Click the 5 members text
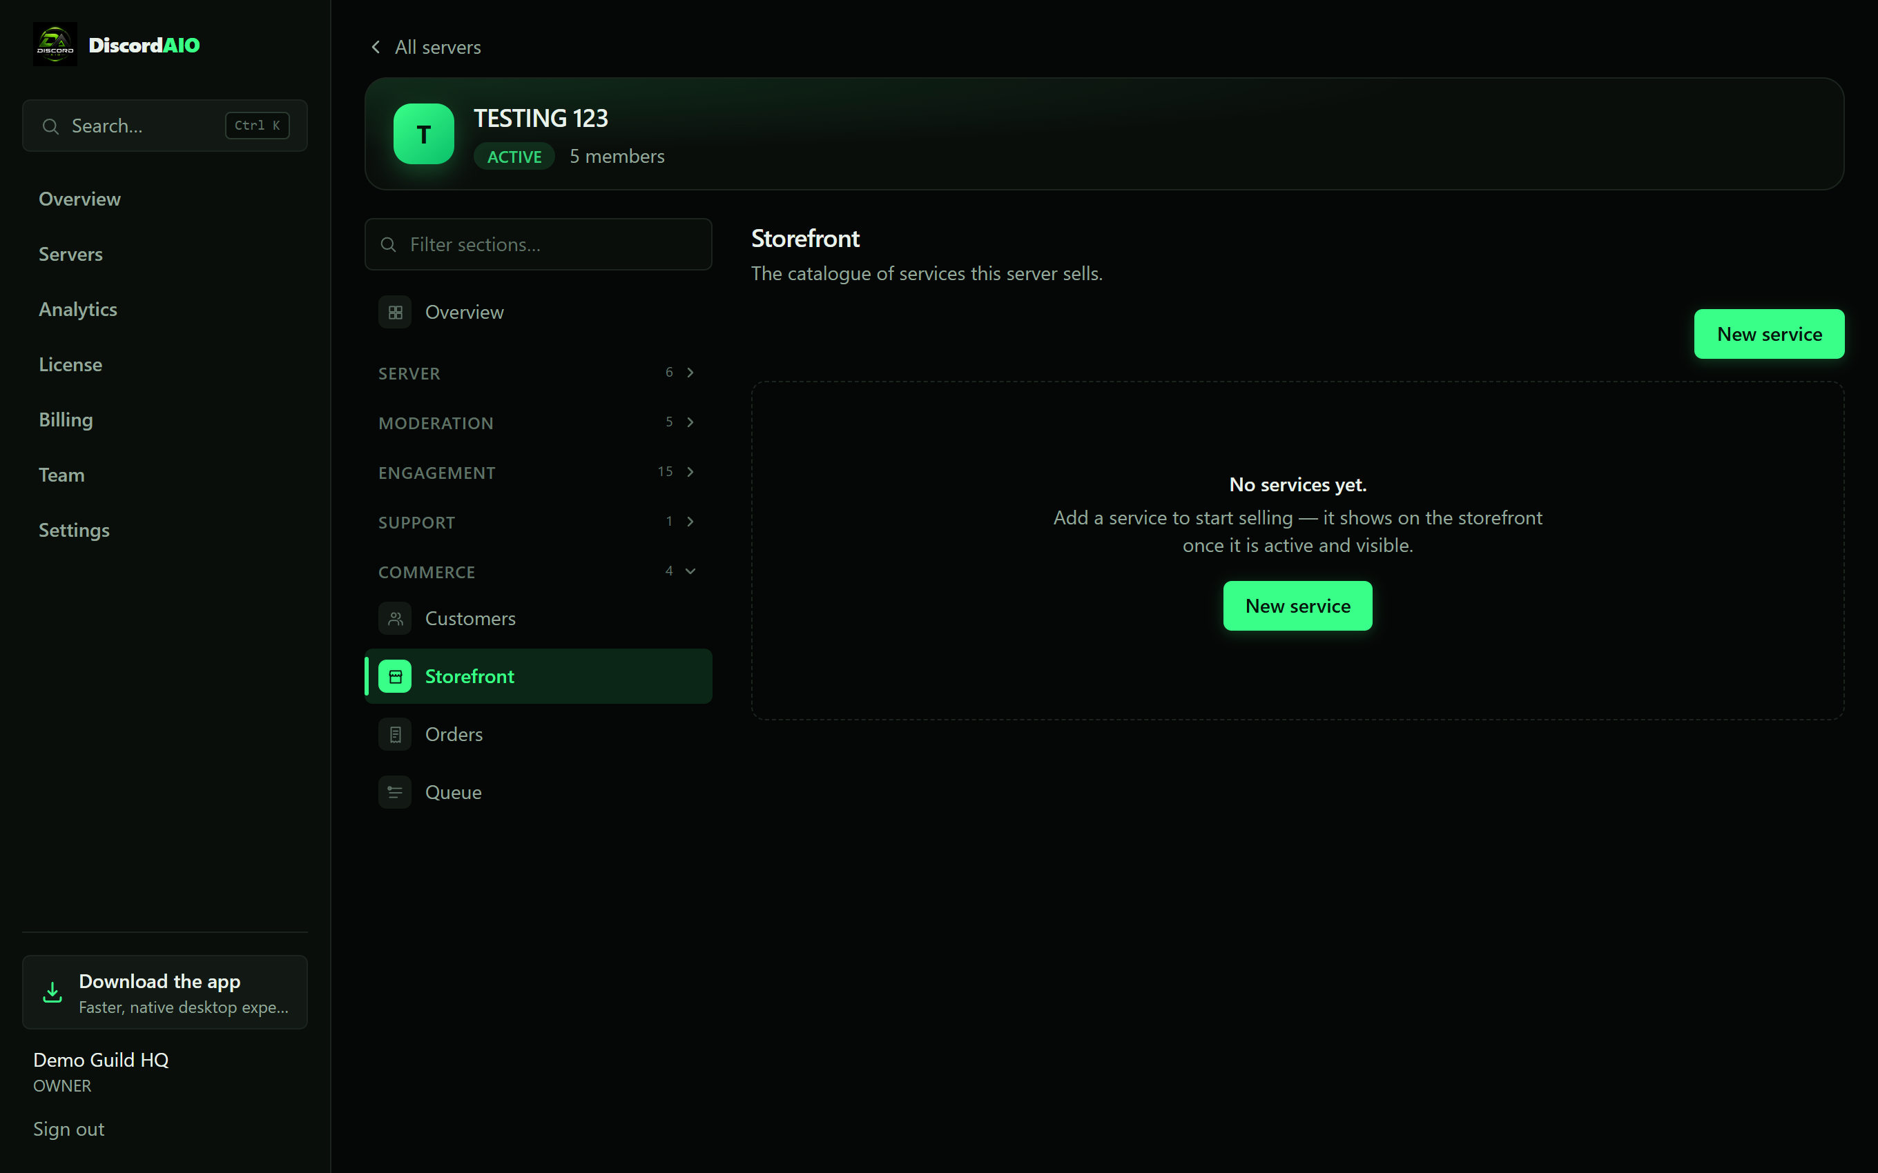Screen dimensions: 1878x1173 pyautogui.click(x=617, y=157)
